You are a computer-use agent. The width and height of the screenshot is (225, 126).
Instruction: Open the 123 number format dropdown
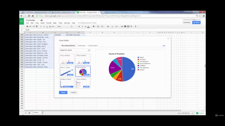tap(53, 27)
